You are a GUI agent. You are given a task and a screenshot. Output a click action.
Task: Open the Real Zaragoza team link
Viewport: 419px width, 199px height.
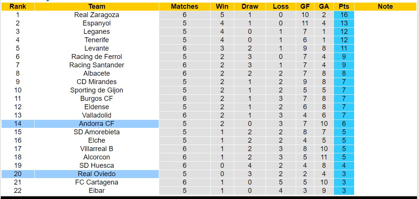coord(97,15)
